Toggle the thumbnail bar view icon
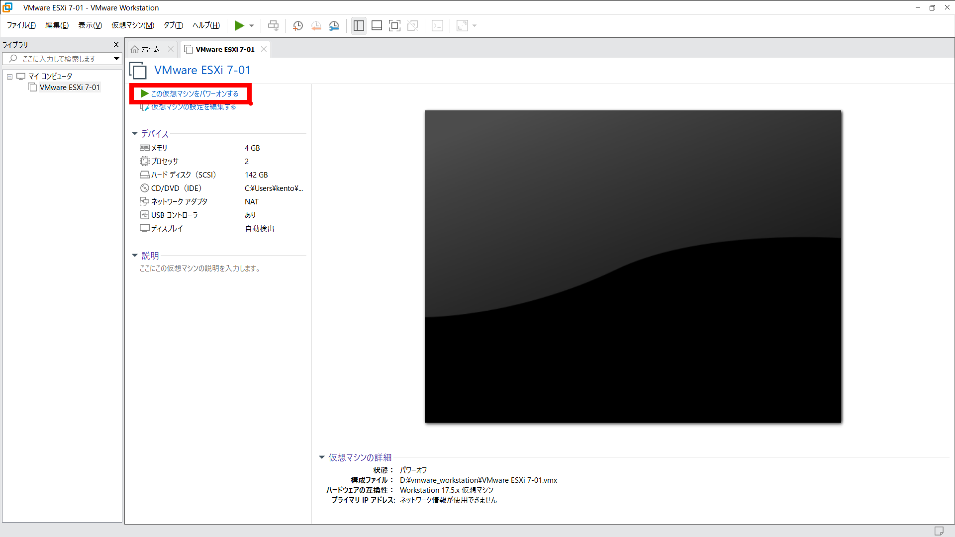Screen dimensions: 955x537 (x=377, y=26)
